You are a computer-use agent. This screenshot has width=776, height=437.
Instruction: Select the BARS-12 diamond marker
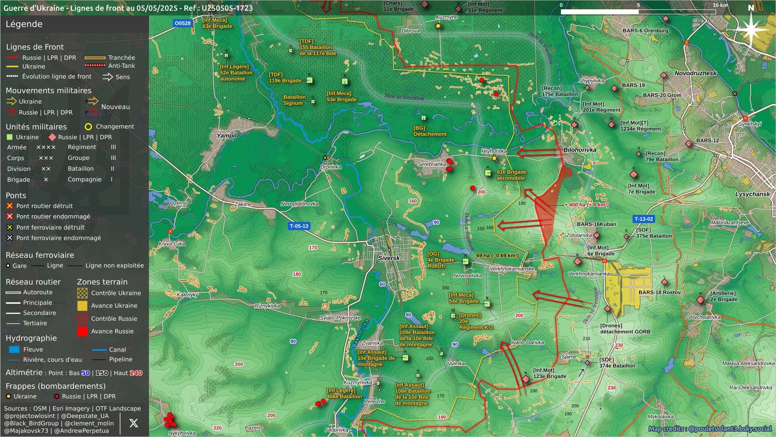click(x=689, y=143)
